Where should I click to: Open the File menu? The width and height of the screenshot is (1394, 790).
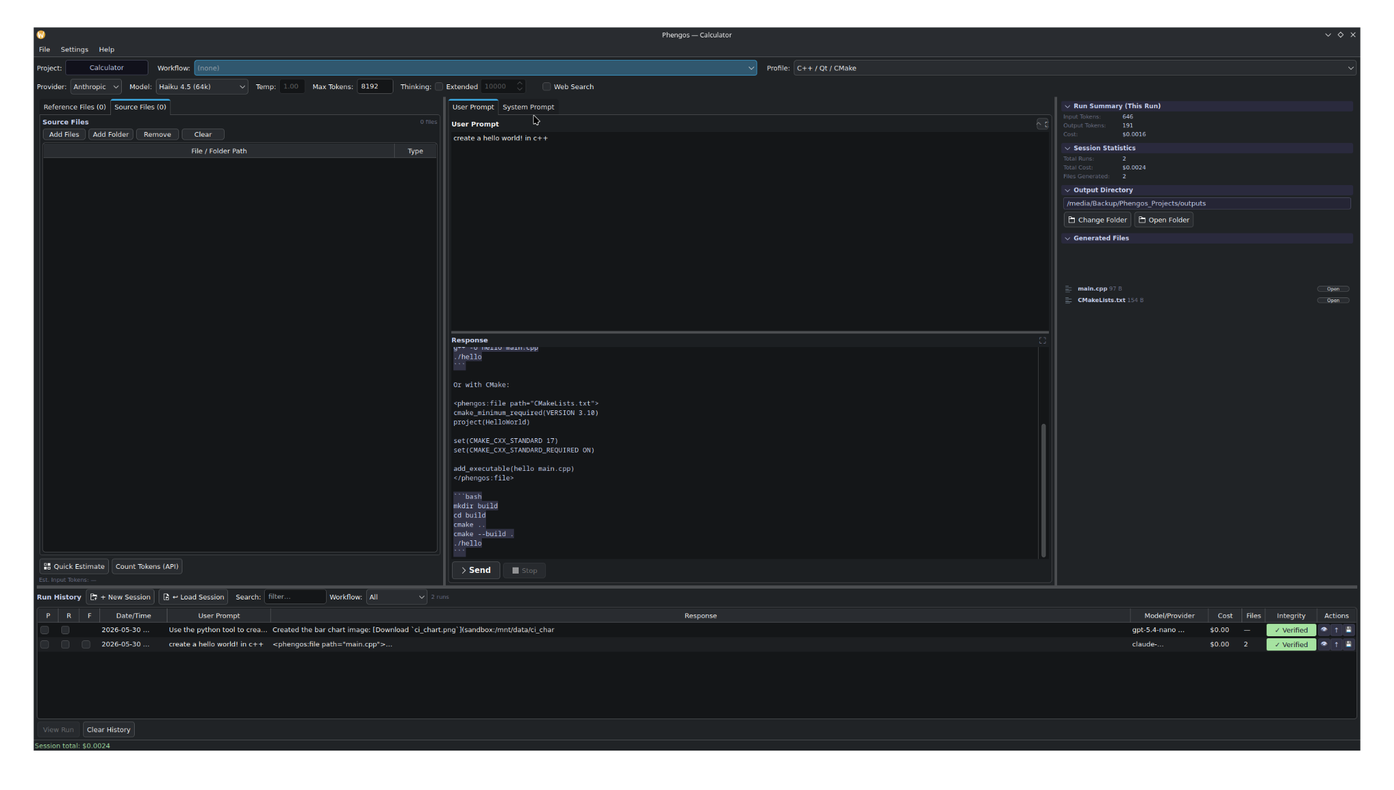pos(44,50)
